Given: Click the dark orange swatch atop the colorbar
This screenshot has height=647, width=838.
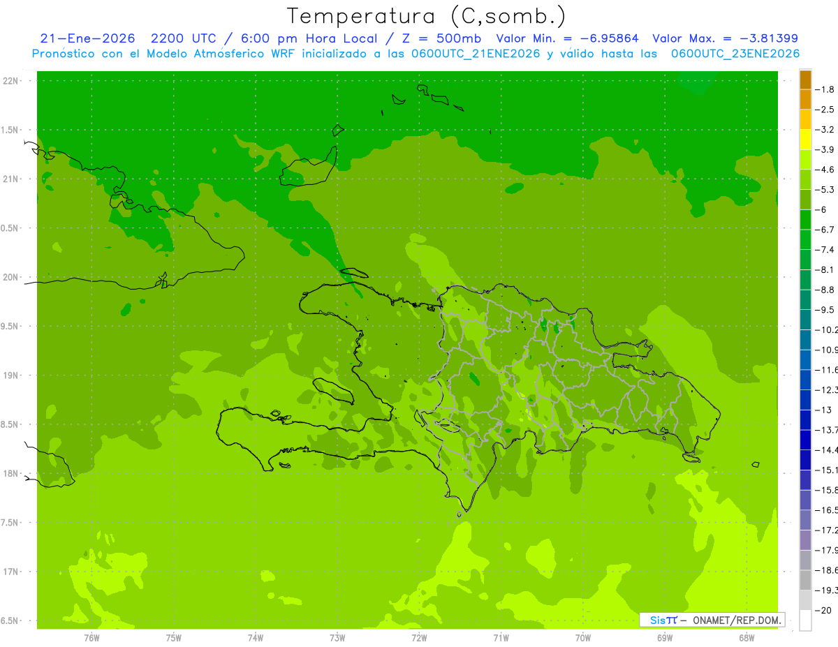Looking at the screenshot, I should pyautogui.click(x=805, y=80).
